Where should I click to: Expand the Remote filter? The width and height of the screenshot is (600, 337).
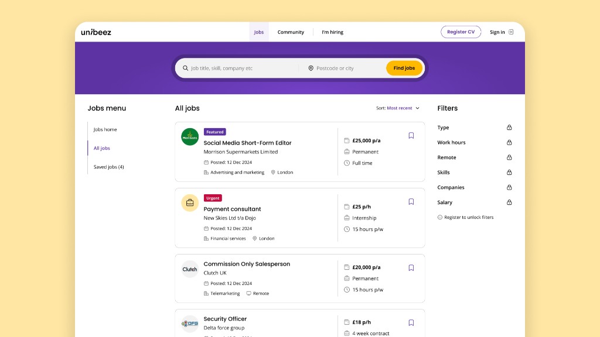[475, 157]
